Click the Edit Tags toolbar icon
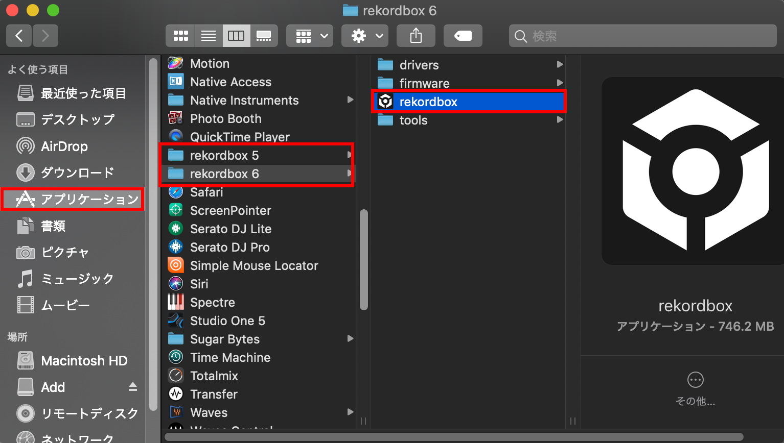Viewport: 784px width, 443px height. click(x=463, y=36)
